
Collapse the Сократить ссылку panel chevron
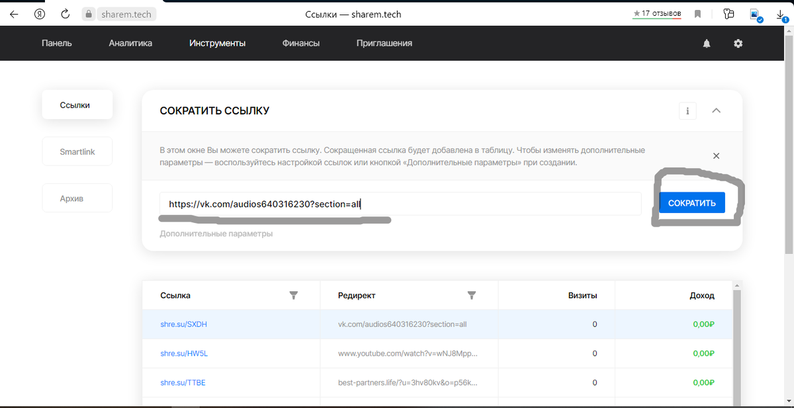pos(716,110)
